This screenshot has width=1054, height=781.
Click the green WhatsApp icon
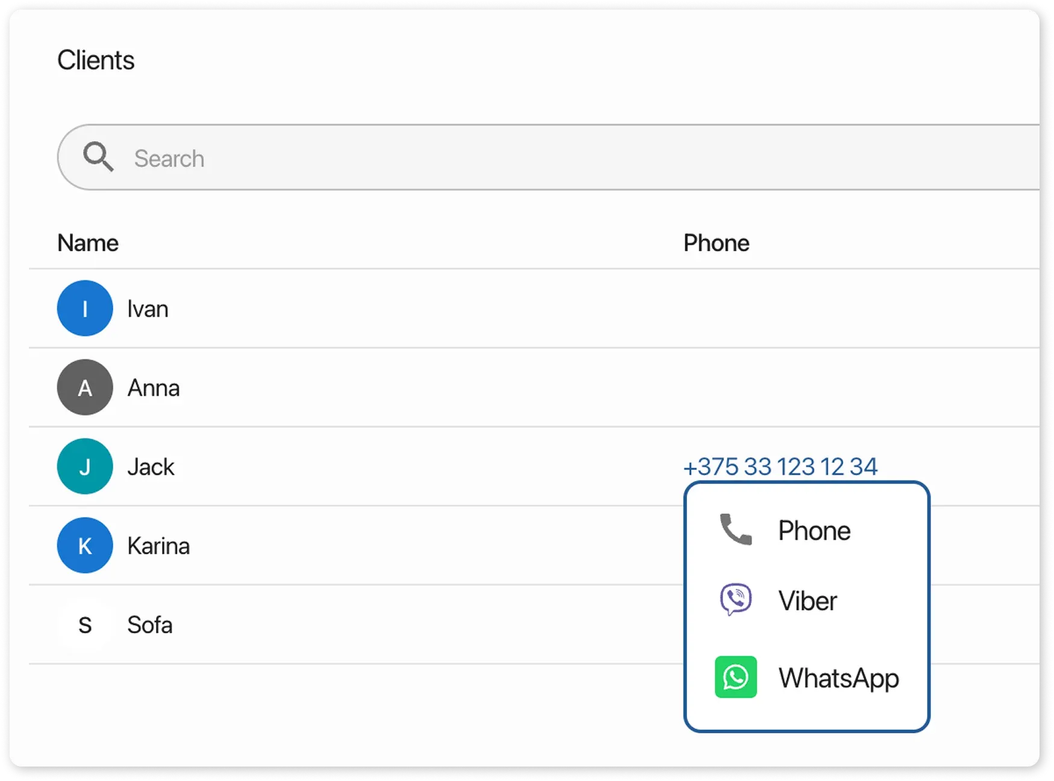735,677
